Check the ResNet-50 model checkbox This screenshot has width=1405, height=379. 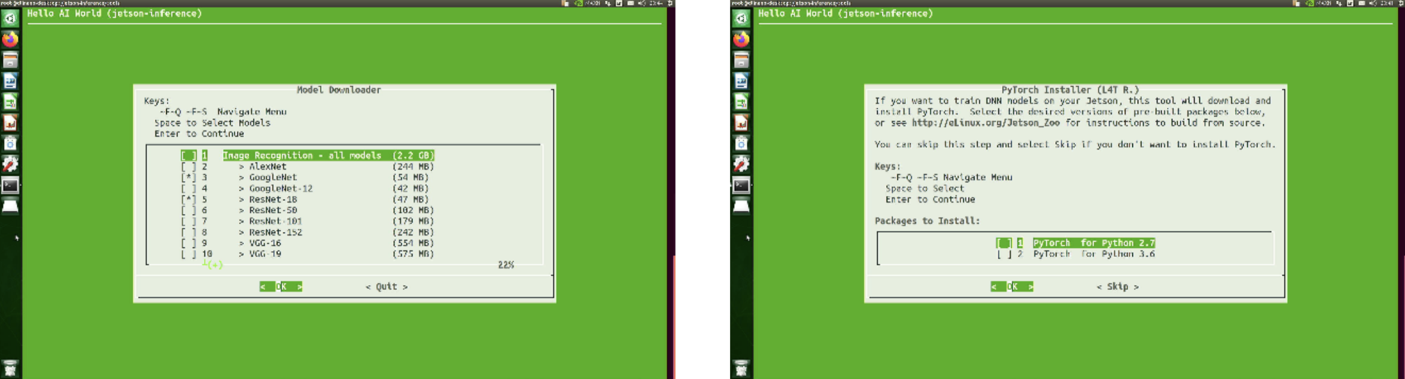tap(188, 210)
